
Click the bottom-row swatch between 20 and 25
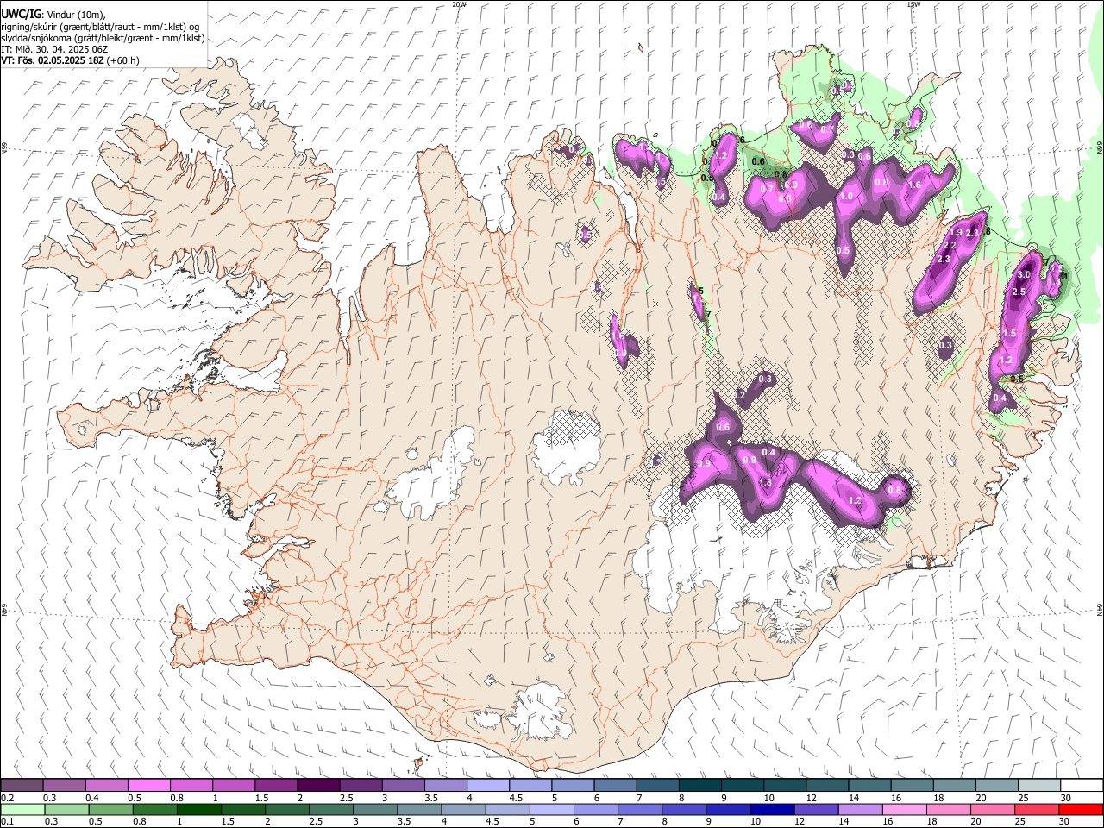(x=993, y=809)
